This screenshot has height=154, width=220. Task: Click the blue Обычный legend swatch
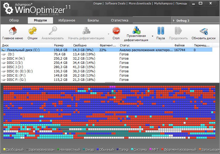(x=98, y=149)
